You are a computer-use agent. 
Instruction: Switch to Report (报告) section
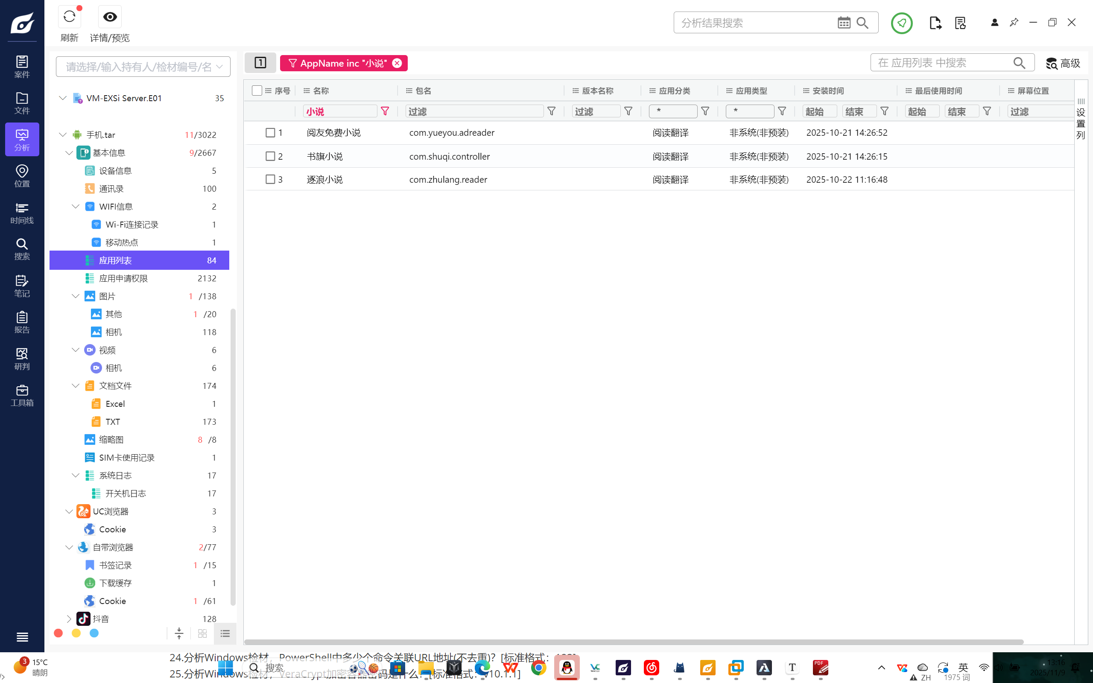pos(22,322)
